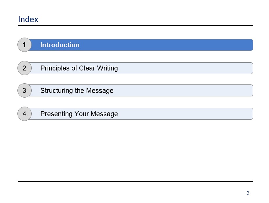Click the numbered circle labeled 2
The width and height of the screenshot is (269, 203).
point(24,68)
